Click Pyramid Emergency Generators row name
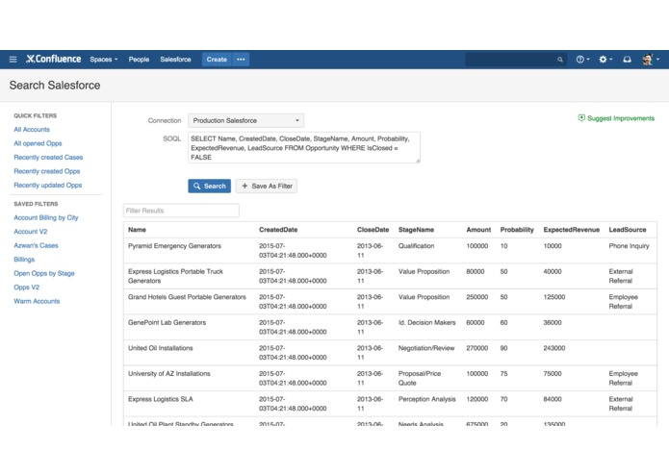 [x=174, y=246]
